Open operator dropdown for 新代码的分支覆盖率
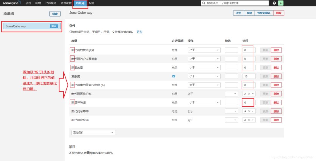The height and width of the screenshot is (161, 316). pyautogui.click(x=204, y=59)
